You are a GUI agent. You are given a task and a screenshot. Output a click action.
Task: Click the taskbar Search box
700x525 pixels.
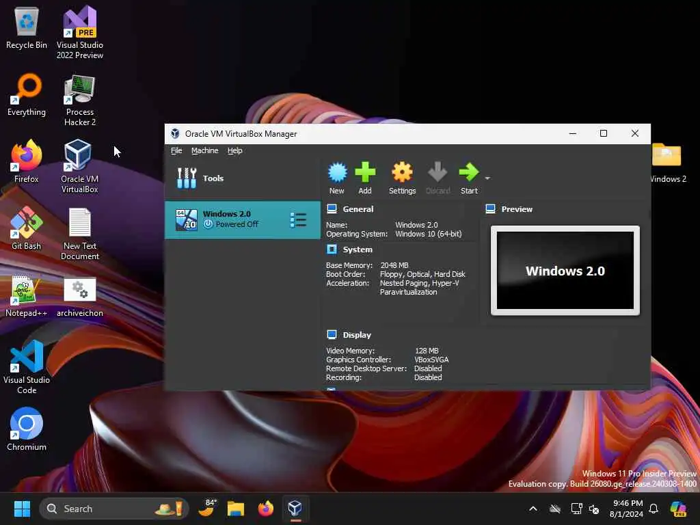pyautogui.click(x=114, y=509)
